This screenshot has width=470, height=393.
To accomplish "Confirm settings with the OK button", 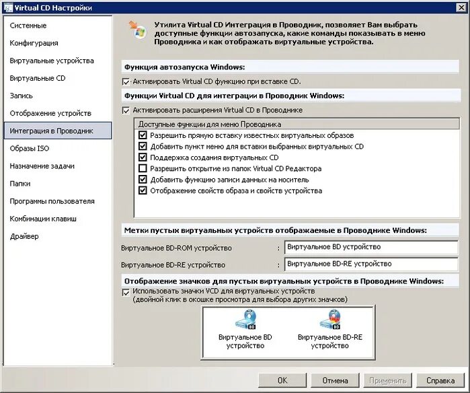I will point(282,380).
